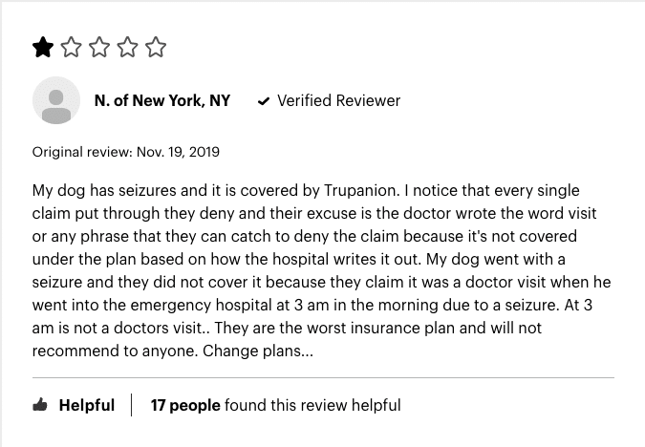
Task: Click '17 people found this review helpful' text
Action: (275, 405)
